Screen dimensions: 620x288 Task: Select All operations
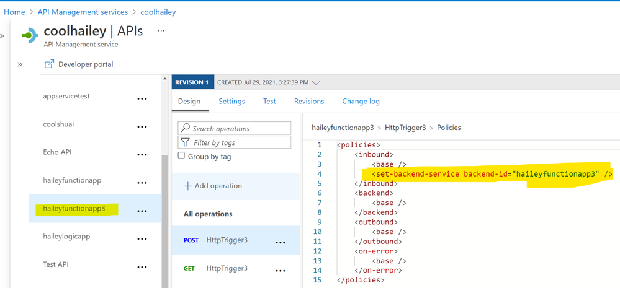[x=208, y=214]
